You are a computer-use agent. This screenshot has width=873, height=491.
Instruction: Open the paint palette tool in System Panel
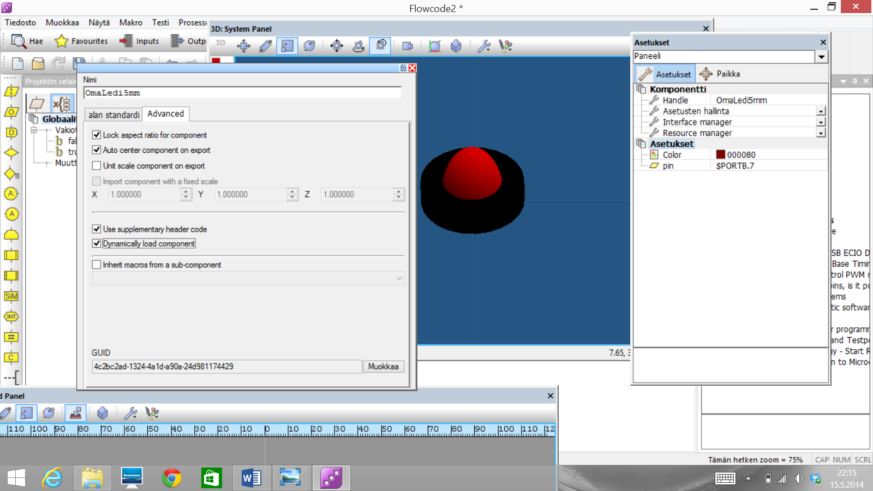[506, 46]
